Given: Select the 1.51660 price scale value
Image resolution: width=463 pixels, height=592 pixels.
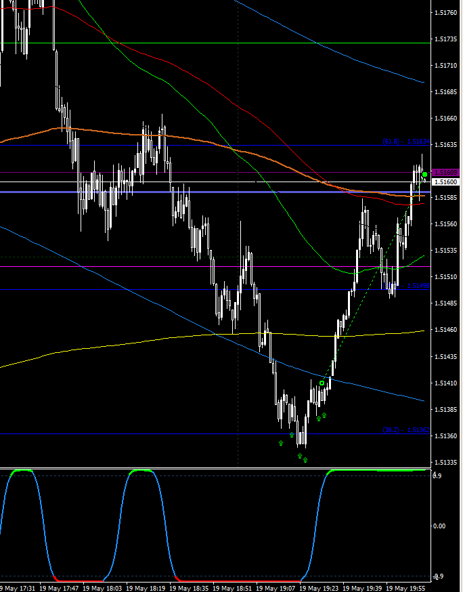Looking at the screenshot, I should 445,119.
